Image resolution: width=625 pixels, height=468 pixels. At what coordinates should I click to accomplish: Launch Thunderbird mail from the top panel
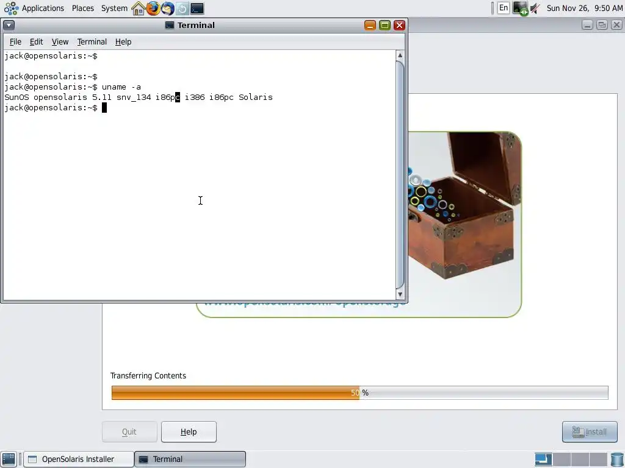click(168, 9)
